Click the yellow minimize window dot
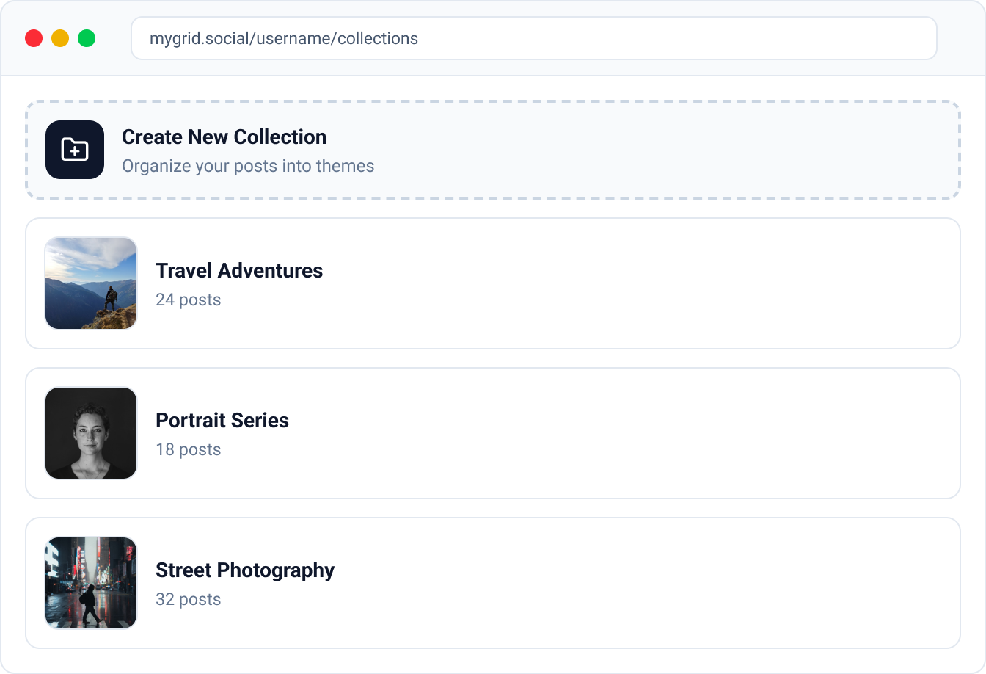 coord(60,38)
